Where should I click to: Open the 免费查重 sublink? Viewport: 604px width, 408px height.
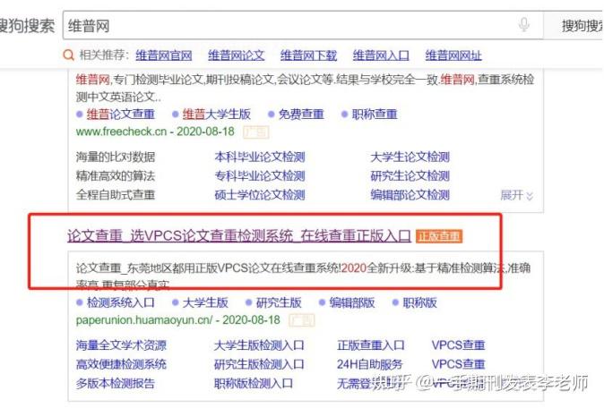coord(301,114)
